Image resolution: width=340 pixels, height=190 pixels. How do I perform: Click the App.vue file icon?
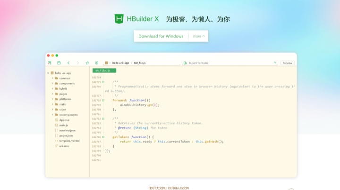57,120
